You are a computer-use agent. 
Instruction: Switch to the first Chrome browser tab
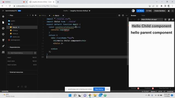[14, 2]
